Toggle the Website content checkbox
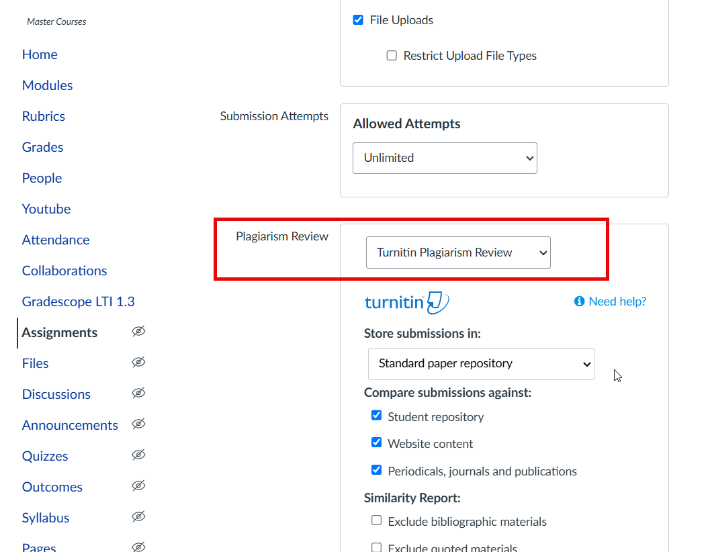Screen dimensions: 710x552 [376, 443]
